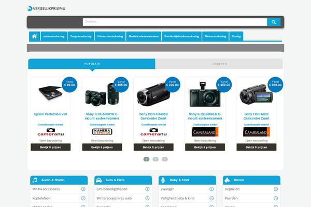
Task: Click the € 229.00 price badge
Action: (x=173, y=84)
